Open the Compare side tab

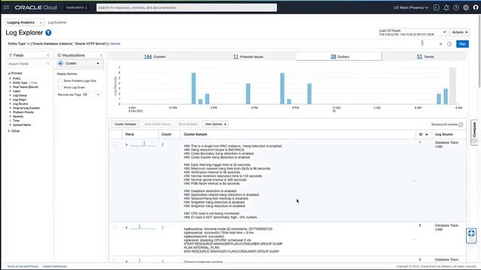[474, 132]
